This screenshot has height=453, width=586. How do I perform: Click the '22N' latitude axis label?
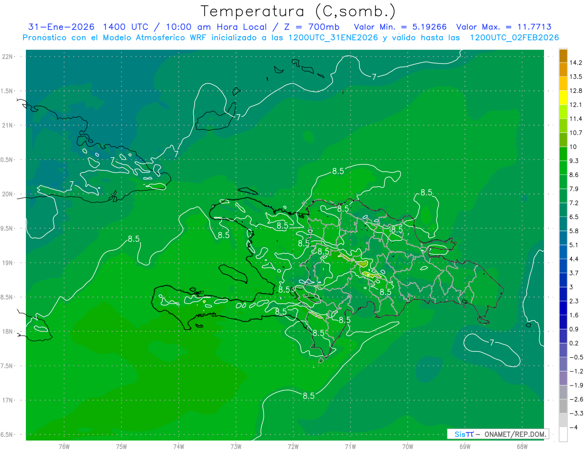(7, 56)
